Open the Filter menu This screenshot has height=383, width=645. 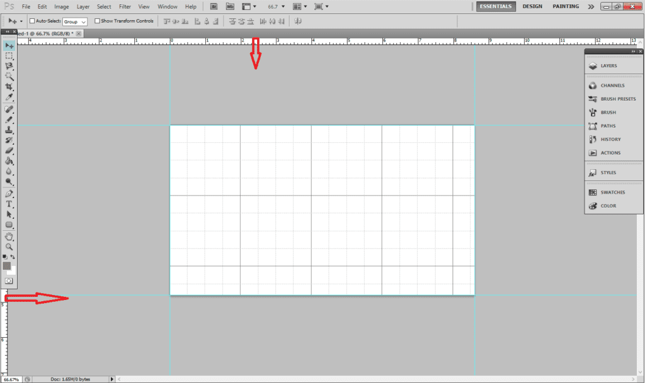point(125,6)
